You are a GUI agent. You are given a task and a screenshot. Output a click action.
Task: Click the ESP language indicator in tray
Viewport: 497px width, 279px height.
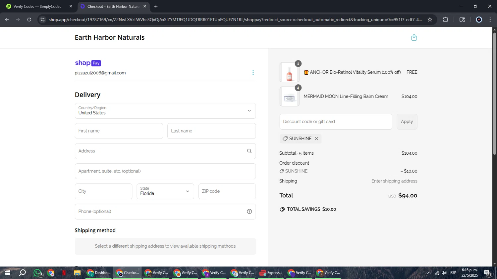[x=453, y=273]
